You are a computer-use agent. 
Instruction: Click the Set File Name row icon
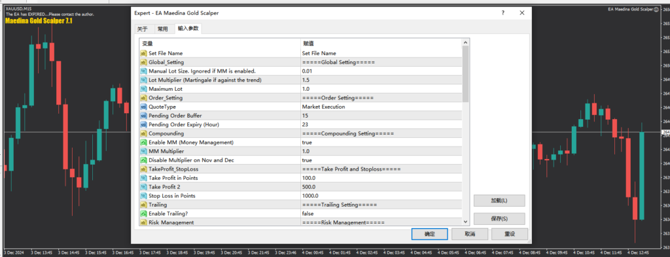tap(143, 54)
